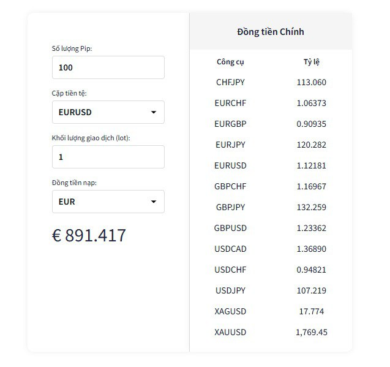Select the EURUSD currency pair combo box
Screen dimensions: 390x367
click(108, 112)
